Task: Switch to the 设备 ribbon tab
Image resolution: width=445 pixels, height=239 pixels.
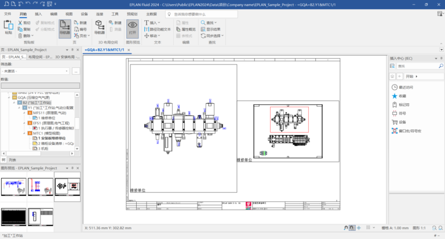Action: (84, 14)
